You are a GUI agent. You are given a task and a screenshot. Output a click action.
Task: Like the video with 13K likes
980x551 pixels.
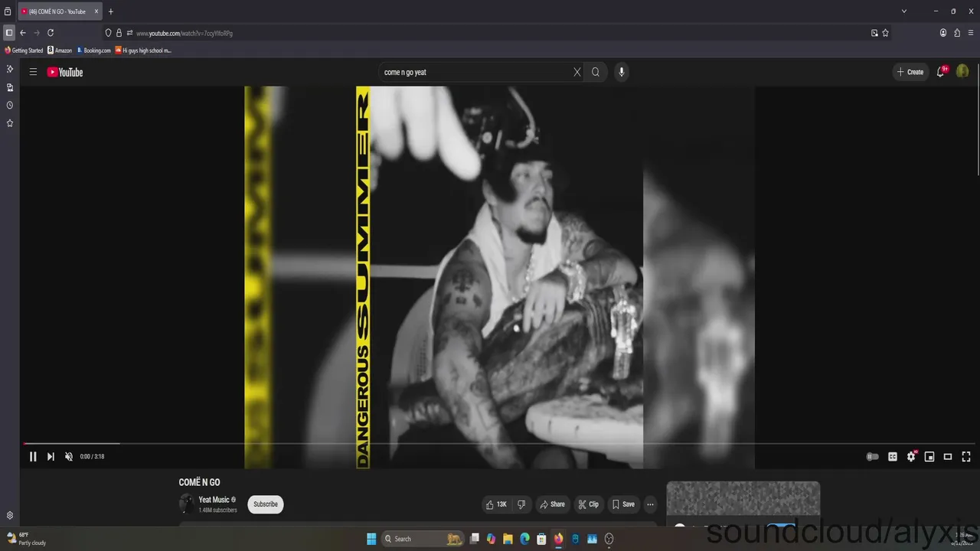[496, 504]
